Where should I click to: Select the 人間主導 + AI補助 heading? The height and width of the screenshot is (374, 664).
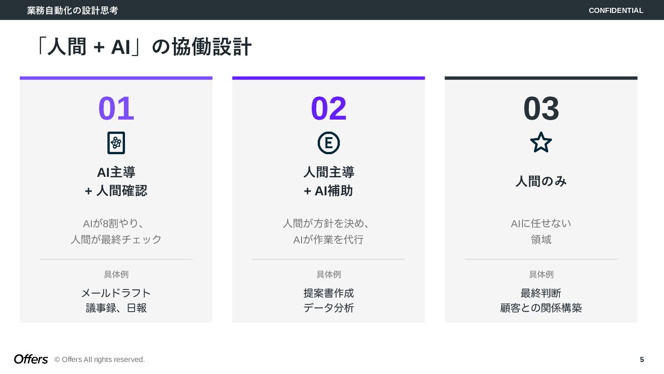click(329, 181)
